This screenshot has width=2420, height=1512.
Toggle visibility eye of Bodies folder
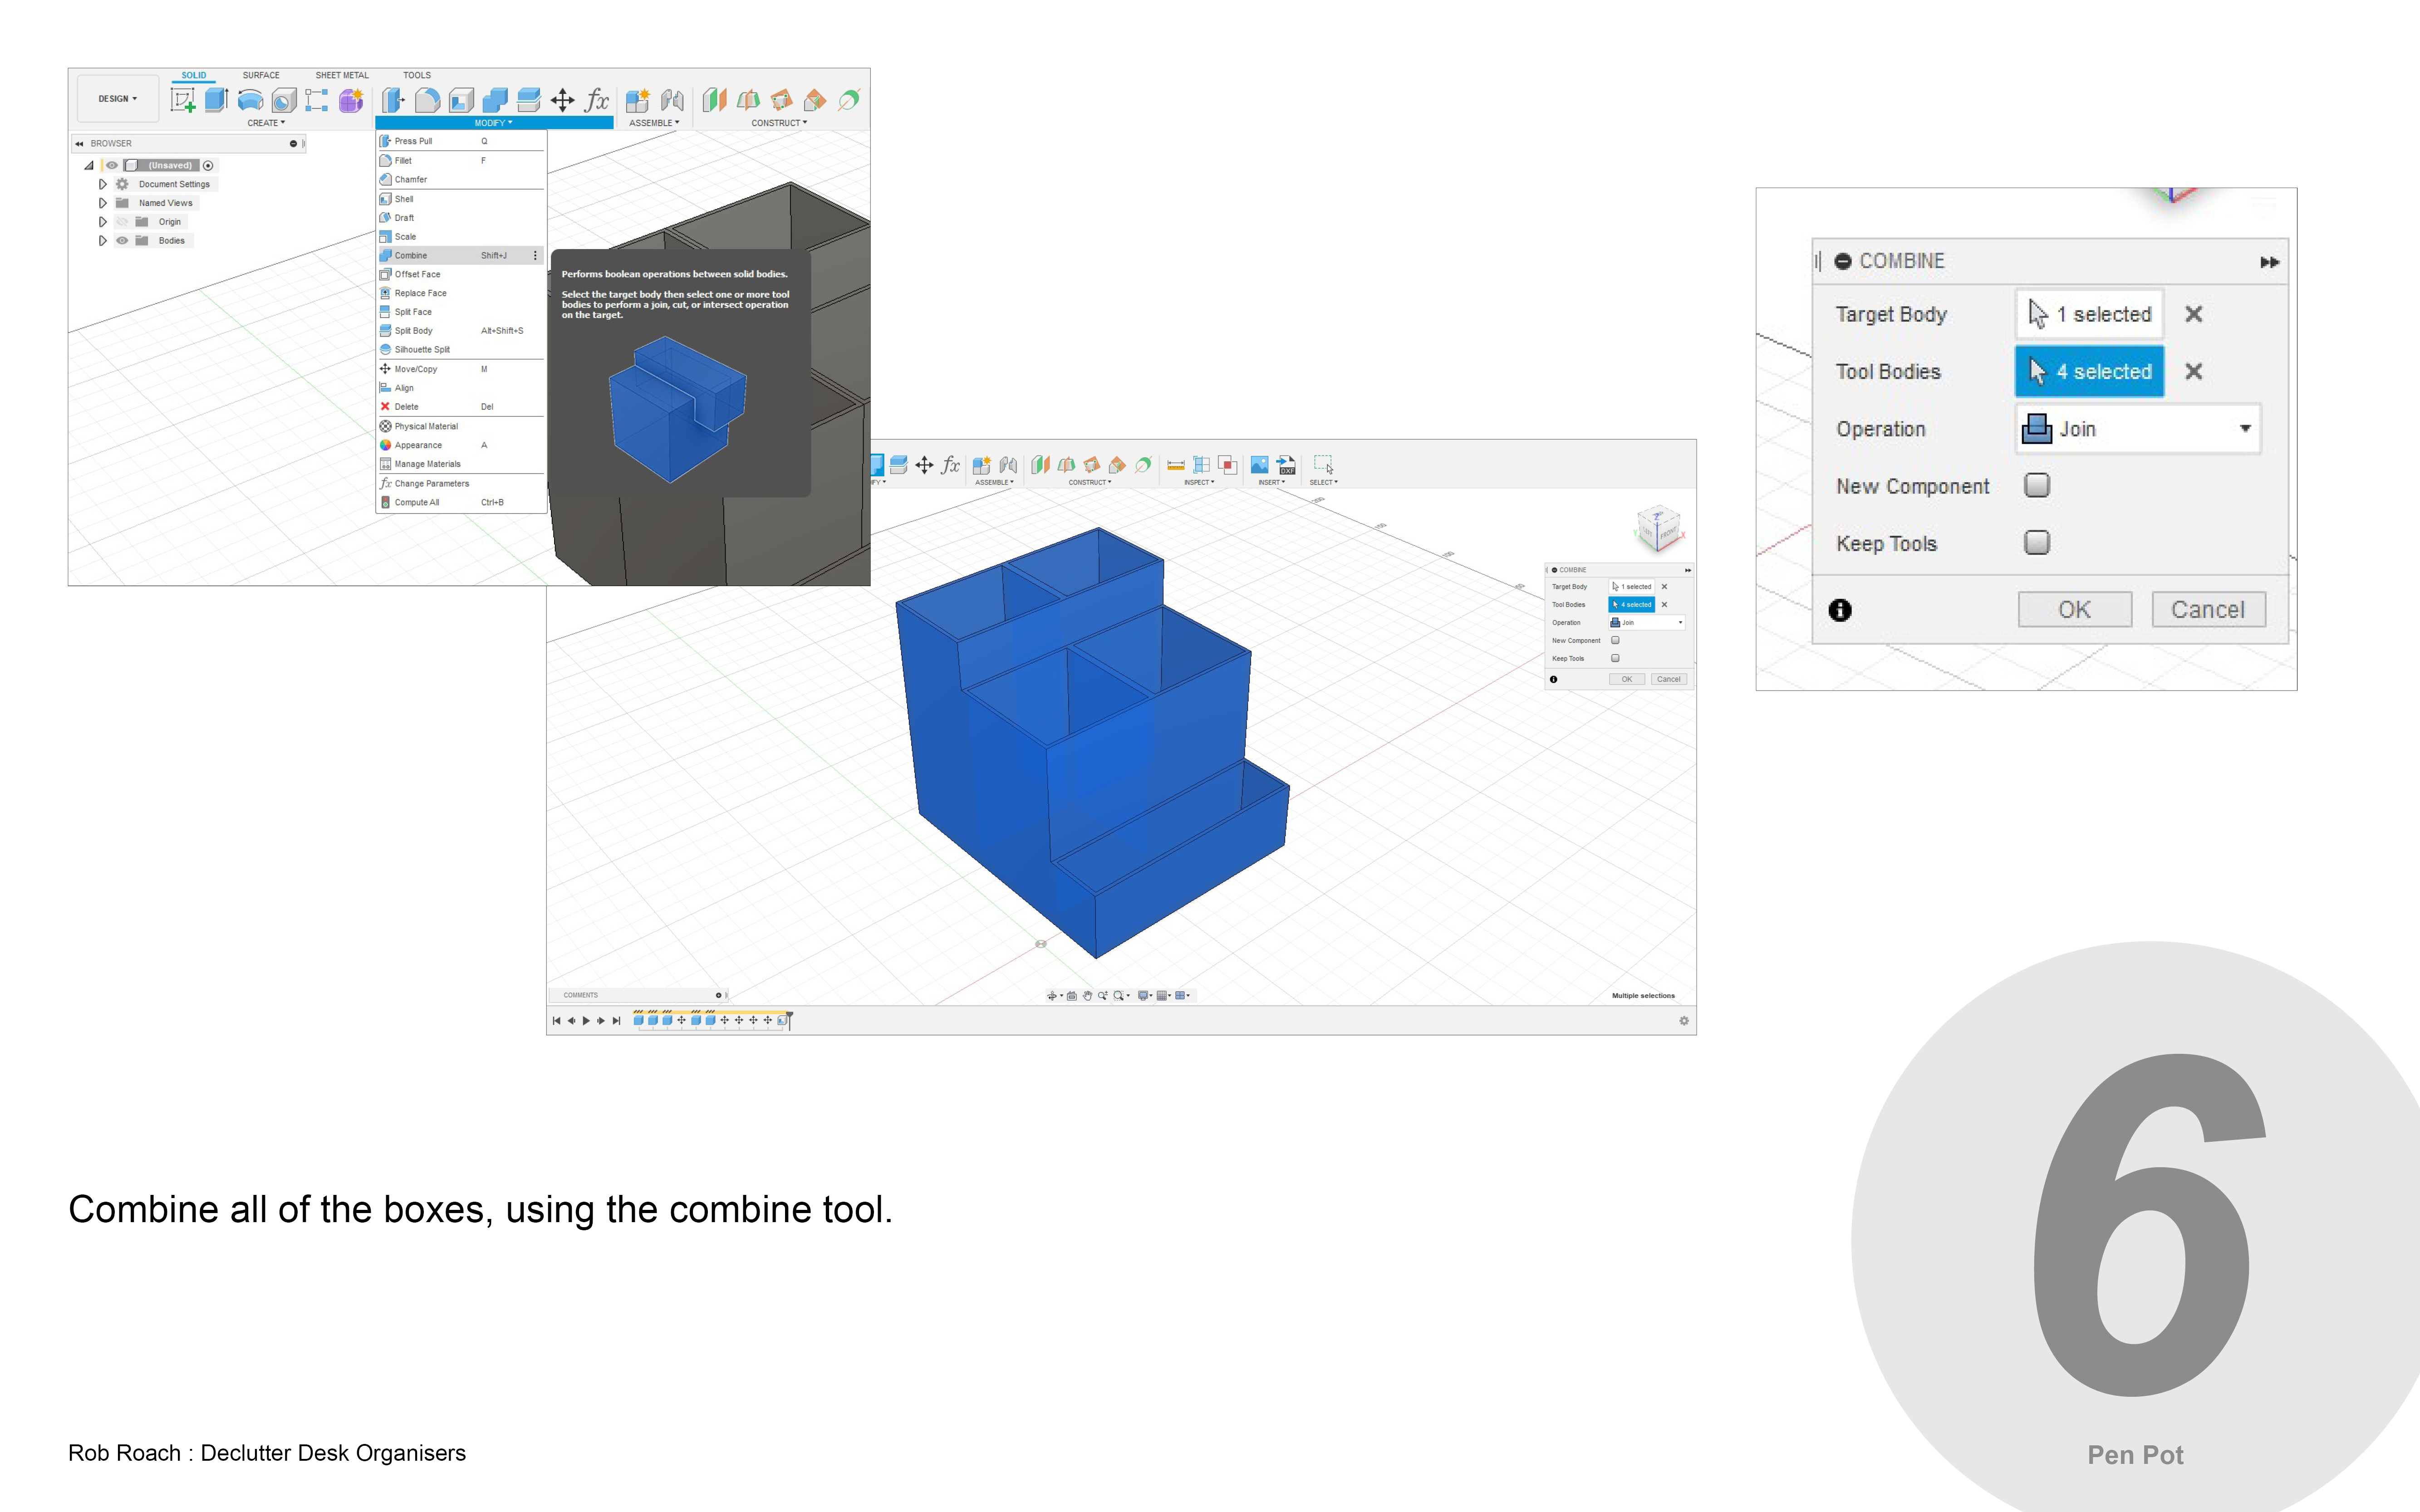(122, 240)
